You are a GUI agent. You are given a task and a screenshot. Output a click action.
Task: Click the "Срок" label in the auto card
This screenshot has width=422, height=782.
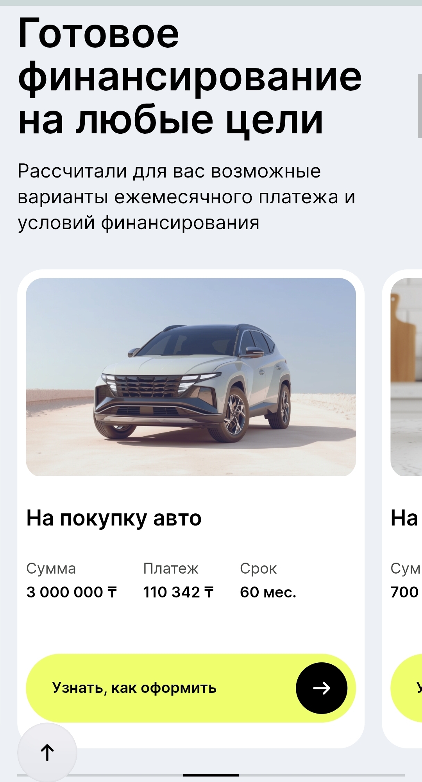click(x=258, y=569)
